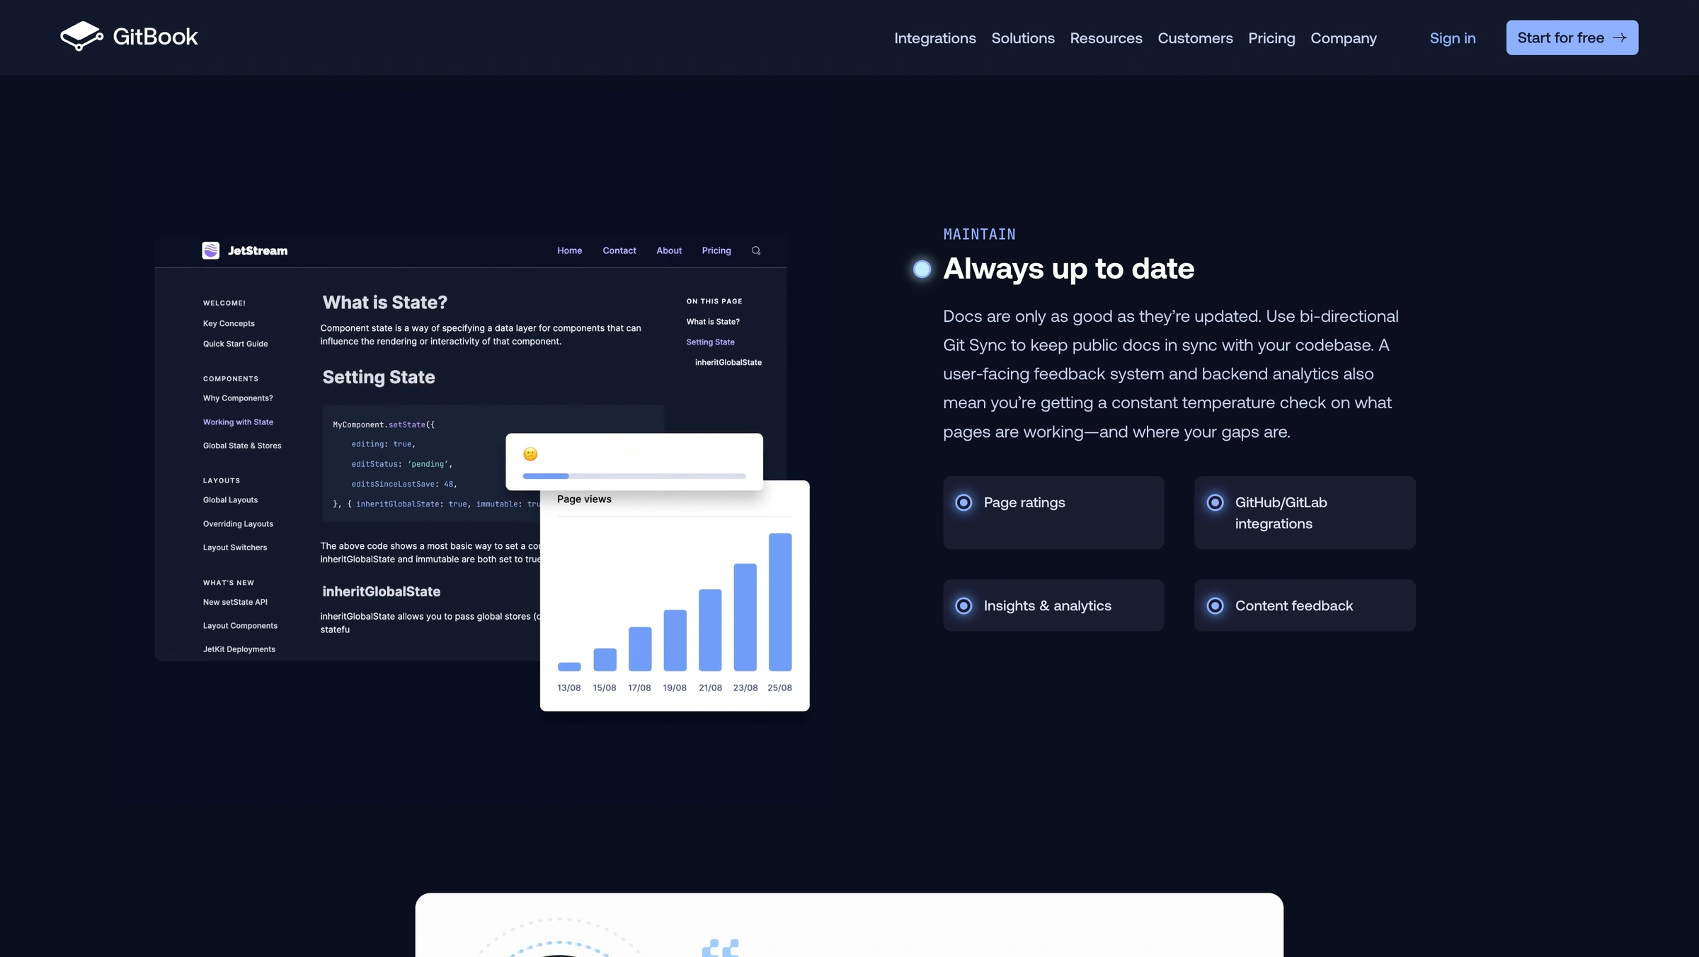Image resolution: width=1699 pixels, height=957 pixels.
Task: Click the JetStream home navigation link
Action: point(569,250)
